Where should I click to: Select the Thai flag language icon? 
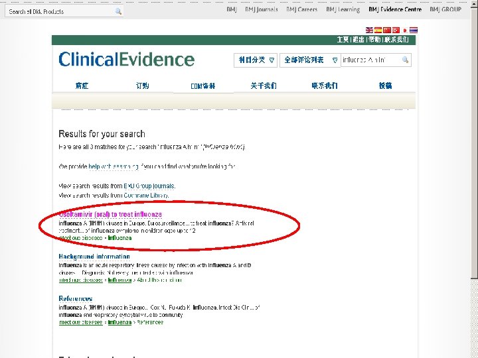point(414,30)
